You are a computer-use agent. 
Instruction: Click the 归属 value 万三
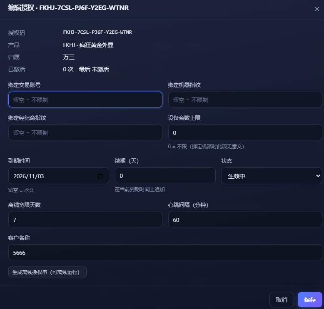tap(69, 57)
